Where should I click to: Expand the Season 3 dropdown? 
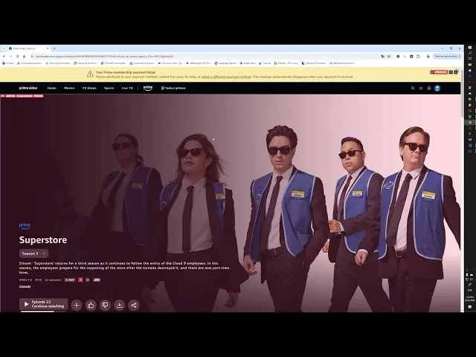pos(33,254)
